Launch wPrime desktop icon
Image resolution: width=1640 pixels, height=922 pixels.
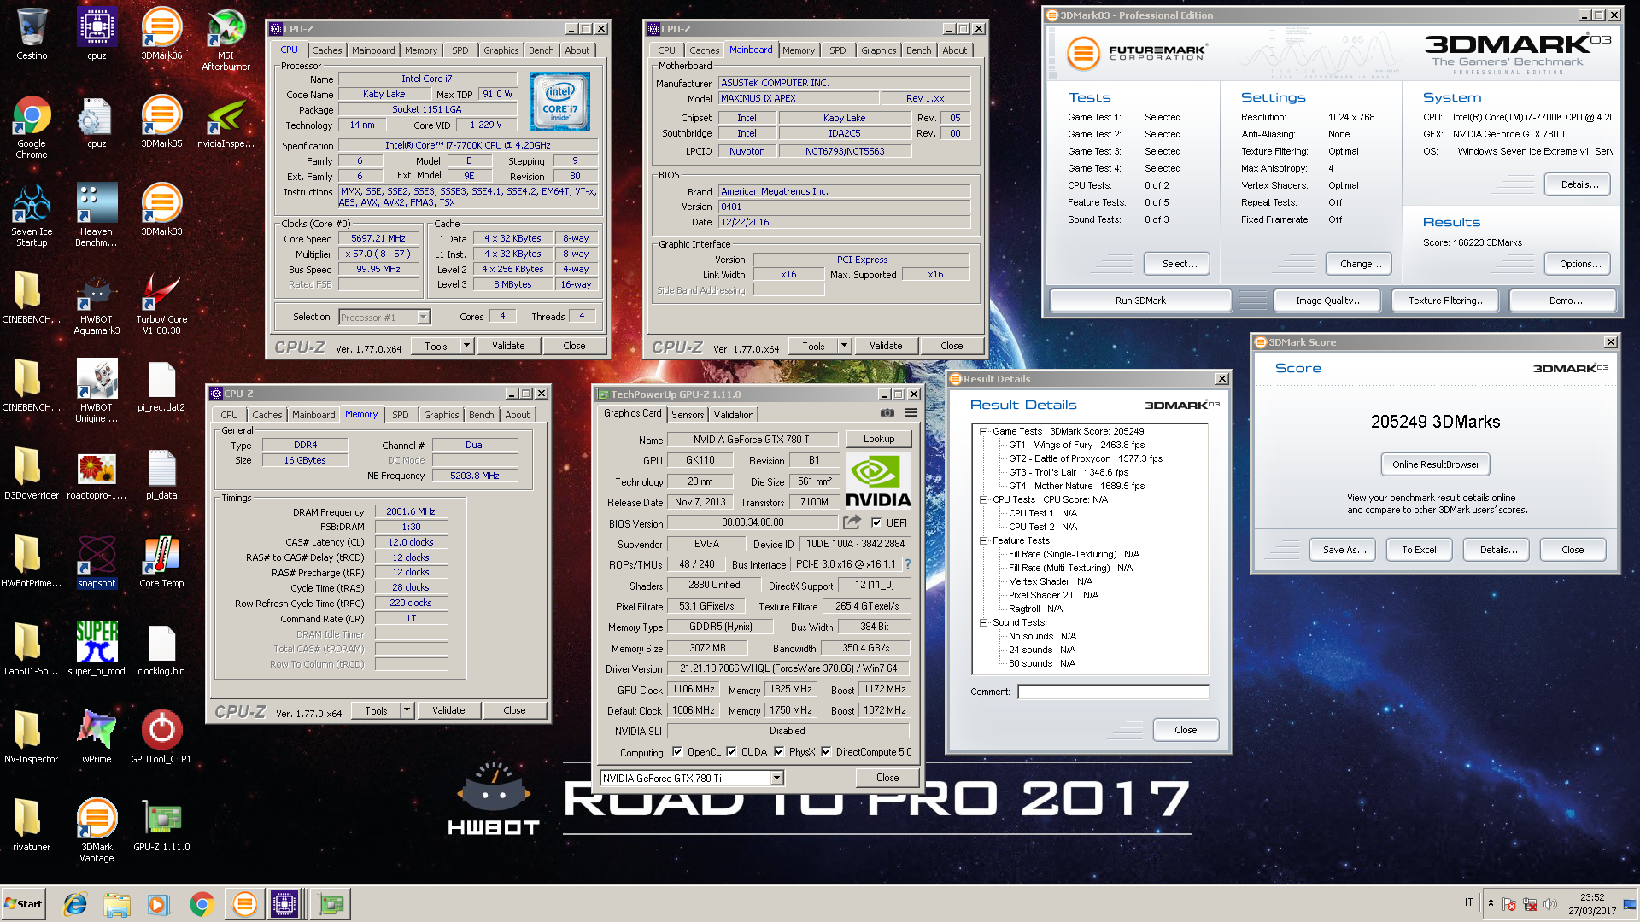point(97,738)
